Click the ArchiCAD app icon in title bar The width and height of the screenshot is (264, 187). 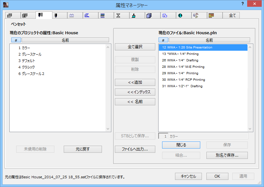[x=6, y=5]
